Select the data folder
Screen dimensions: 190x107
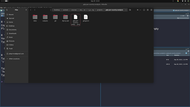click(35, 18)
